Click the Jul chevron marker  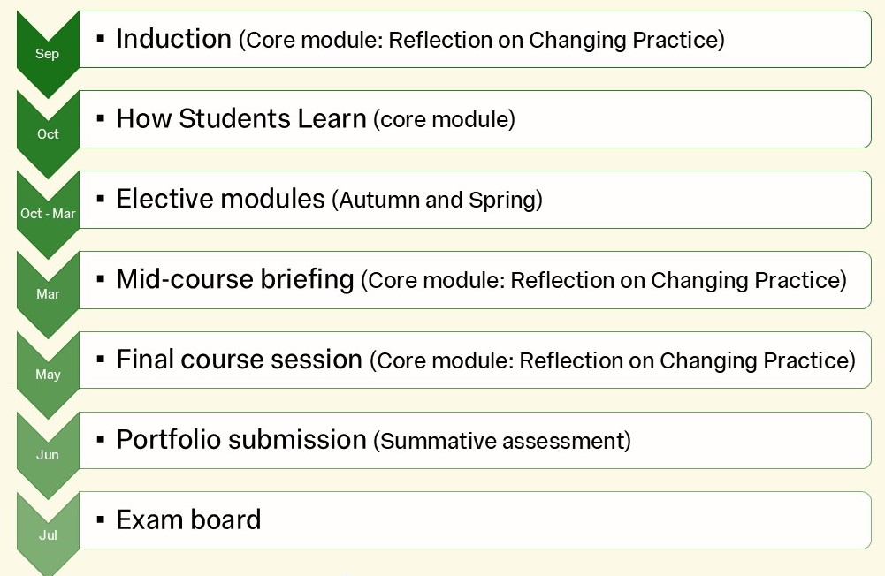click(x=48, y=535)
